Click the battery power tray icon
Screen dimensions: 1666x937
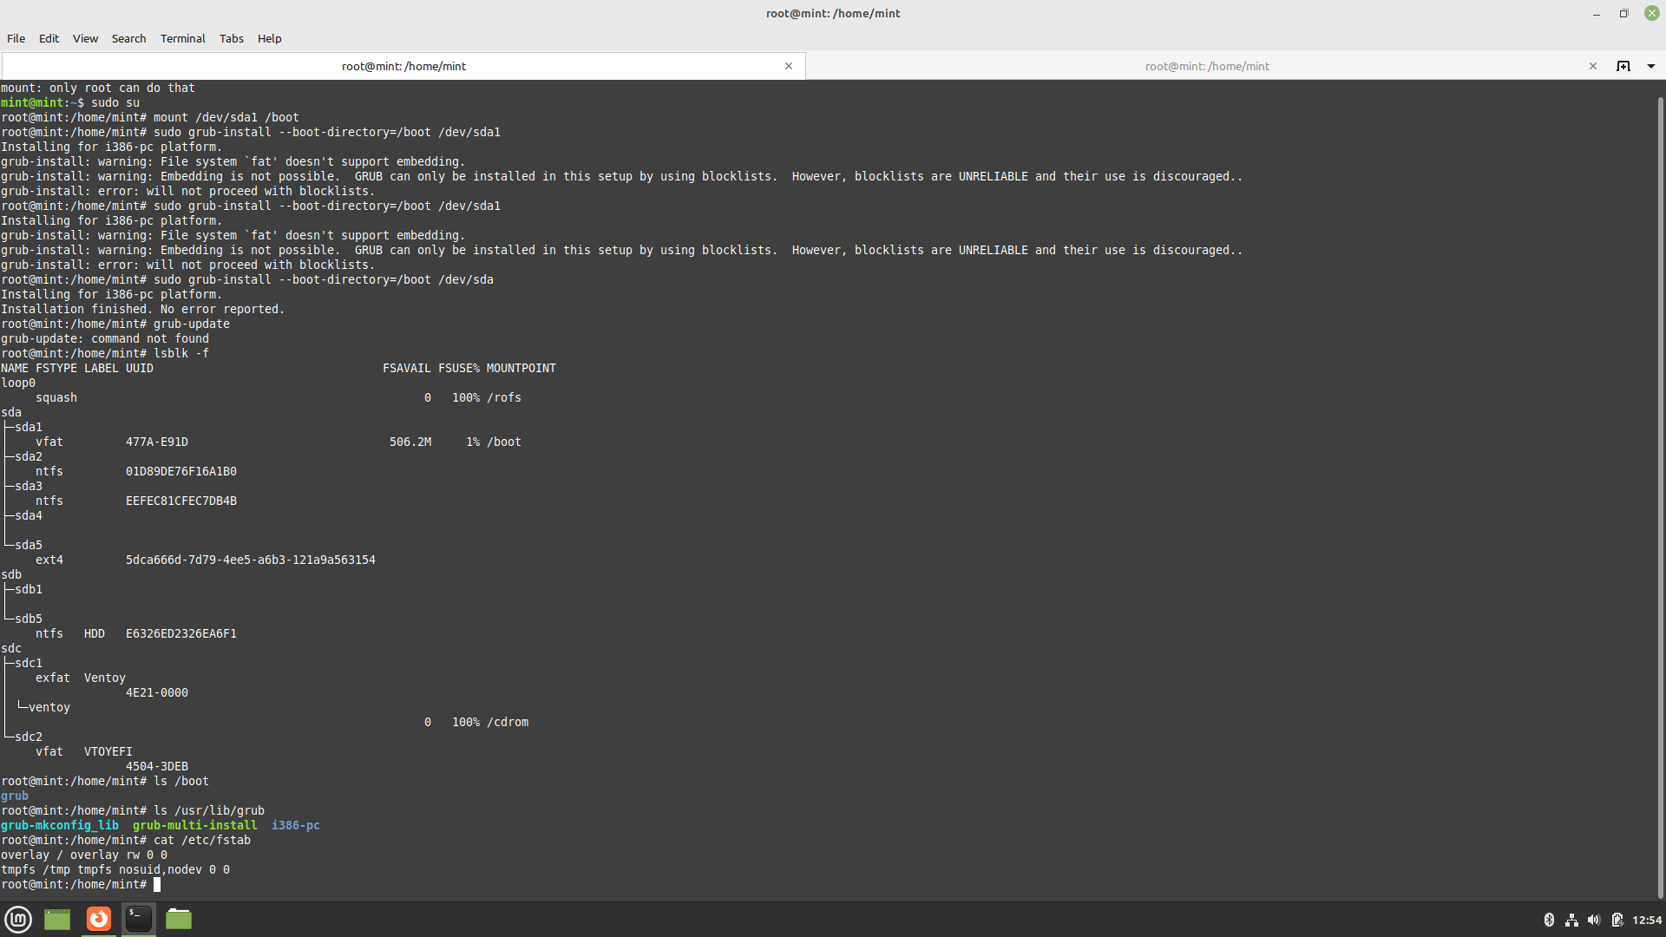click(x=1617, y=920)
